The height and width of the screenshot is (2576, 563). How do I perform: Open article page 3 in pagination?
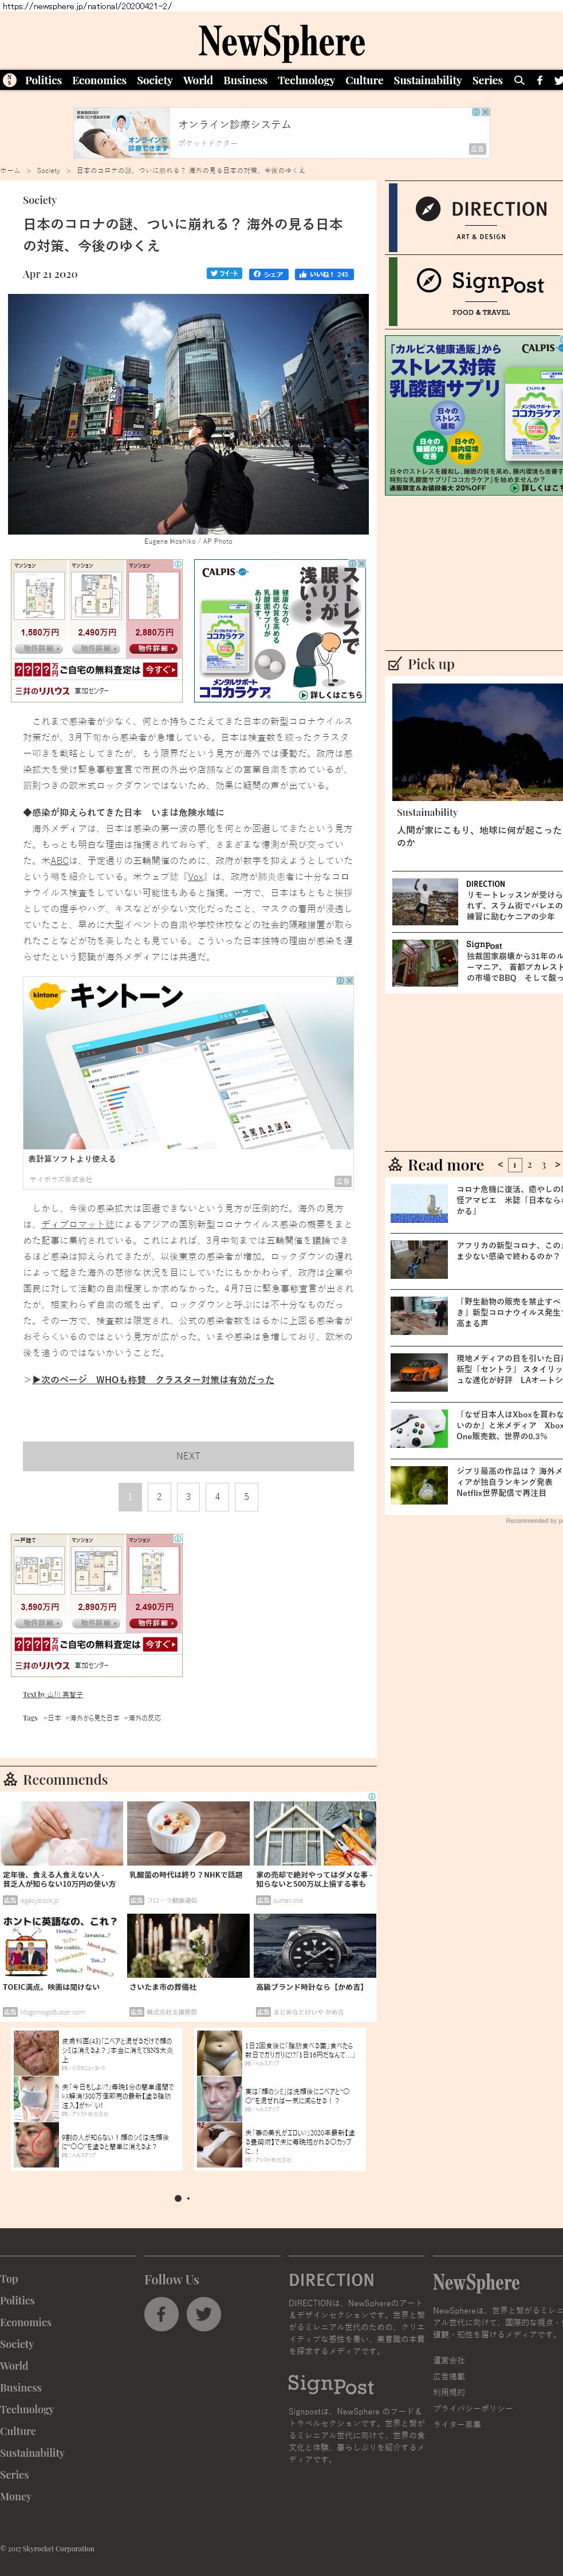click(x=188, y=1496)
